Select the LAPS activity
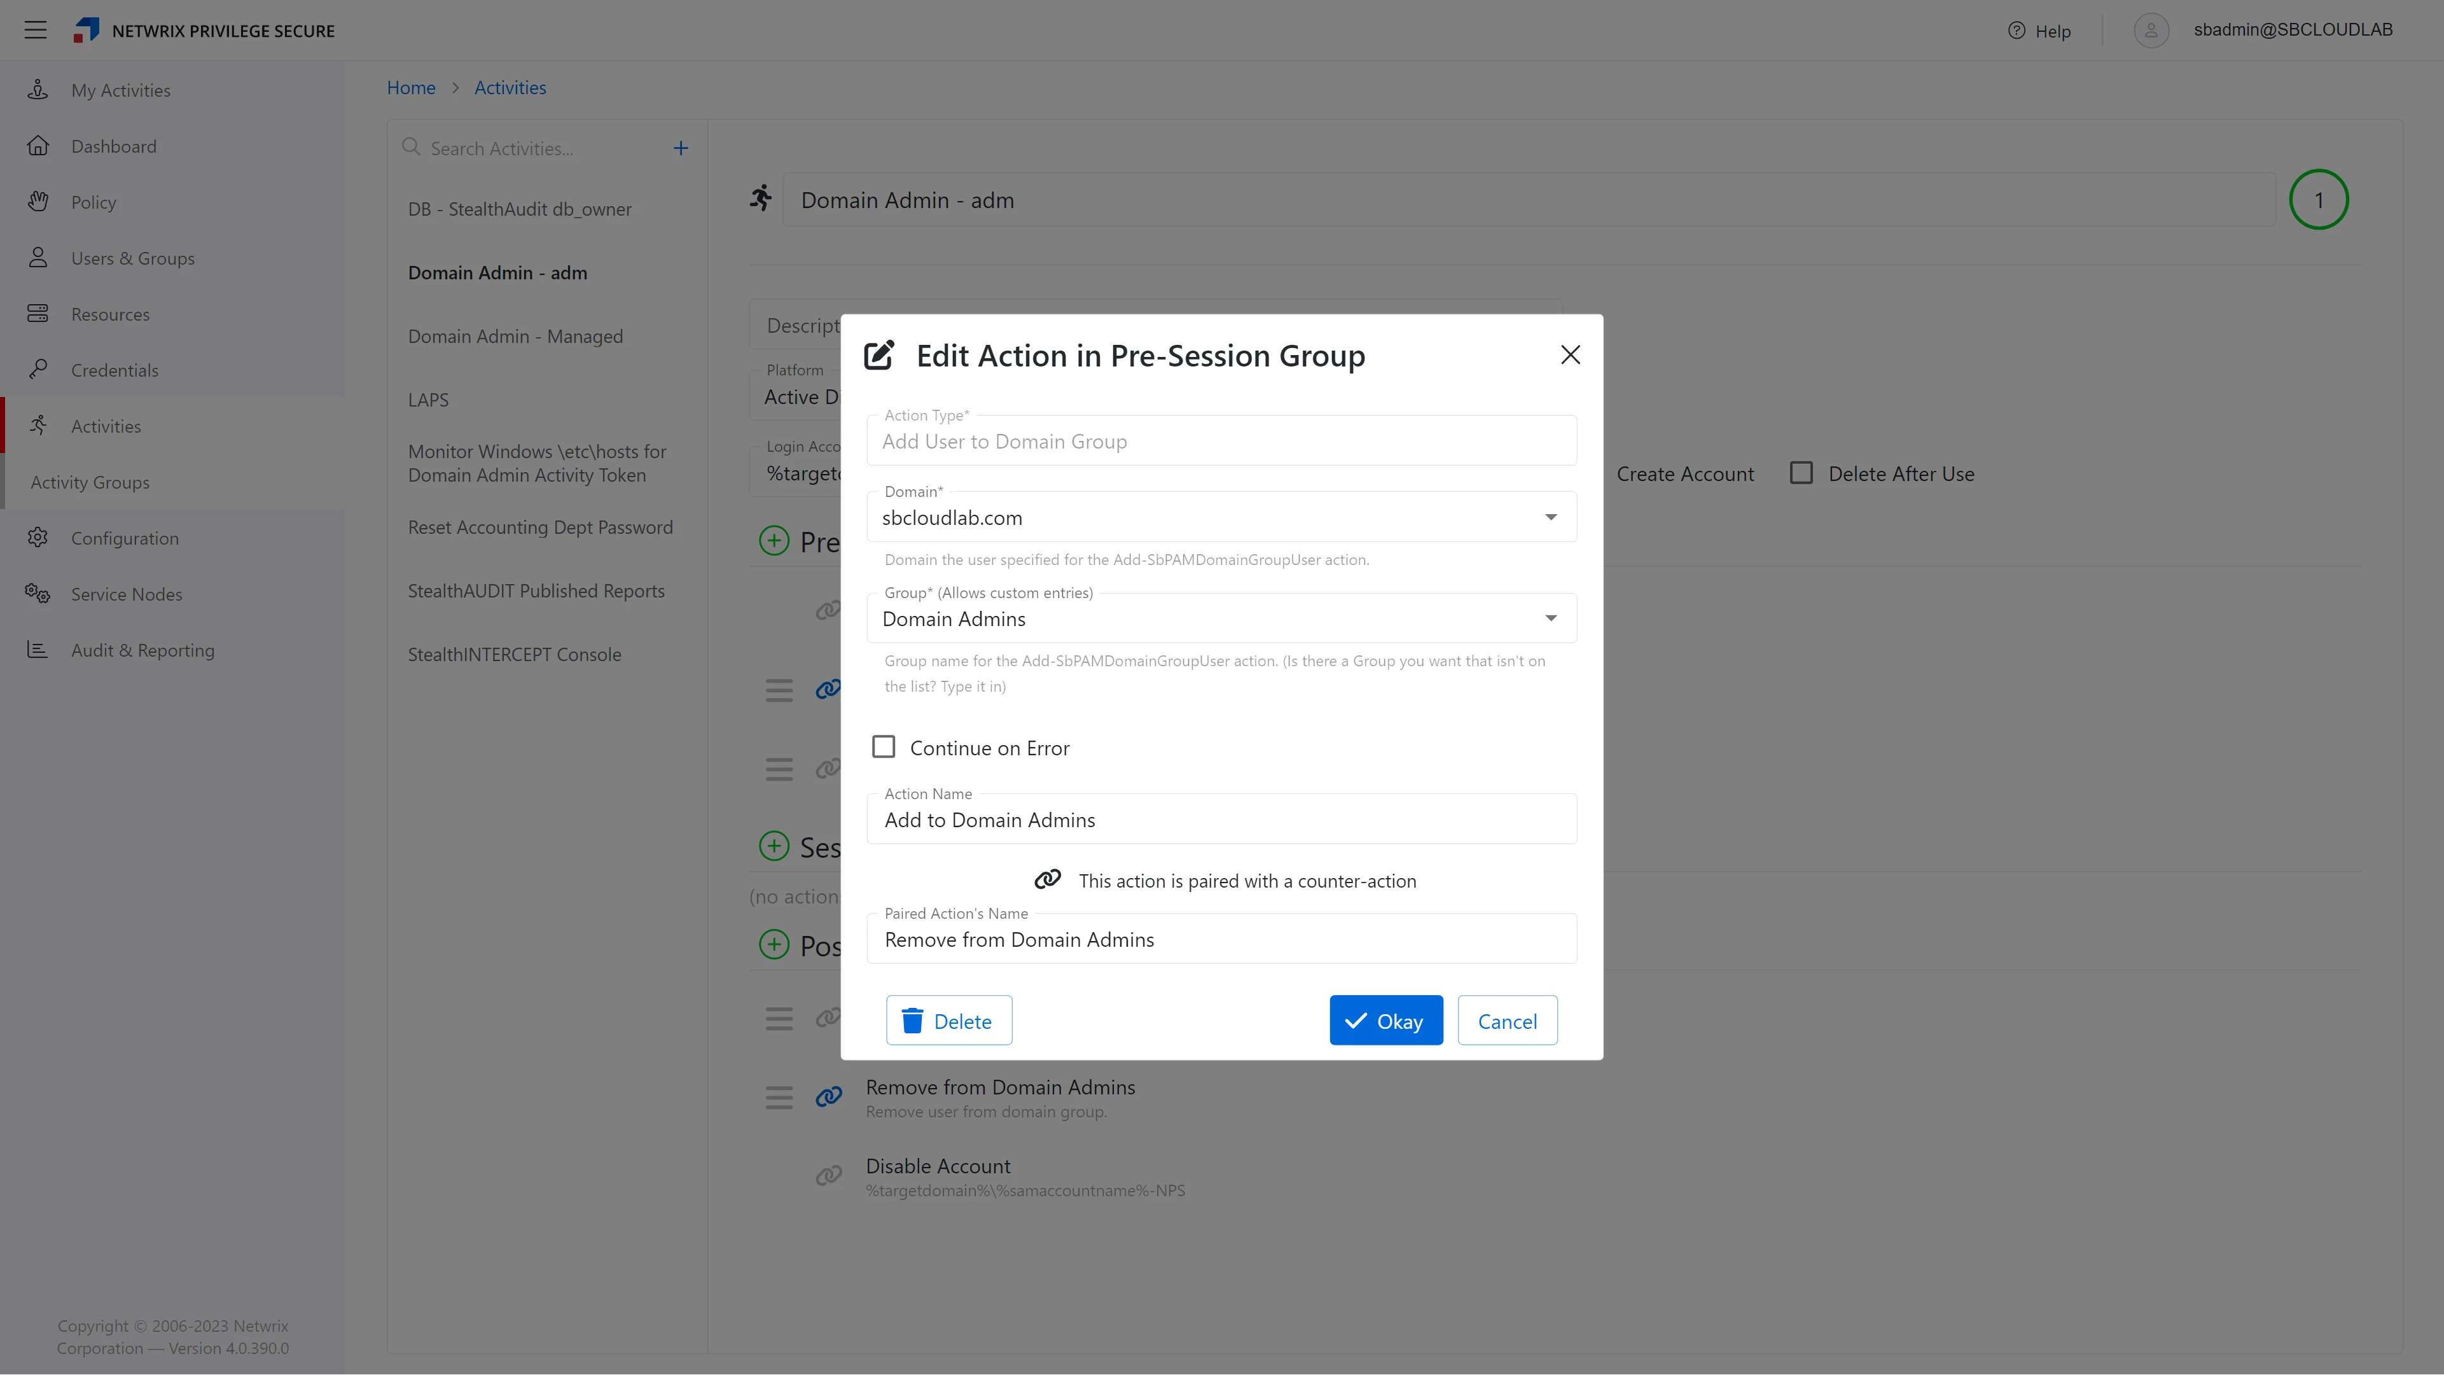The height and width of the screenshot is (1375, 2444). coord(428,400)
